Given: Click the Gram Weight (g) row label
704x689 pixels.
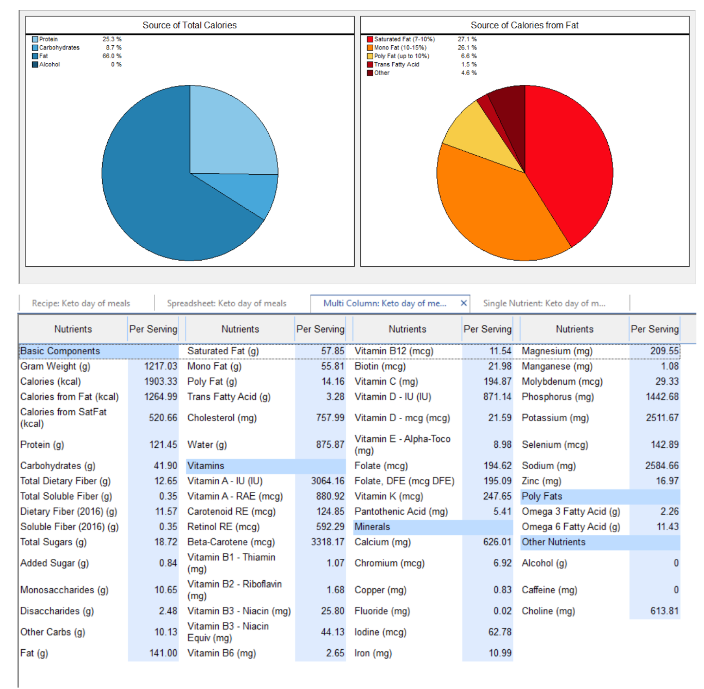Looking at the screenshot, I should tap(55, 366).
